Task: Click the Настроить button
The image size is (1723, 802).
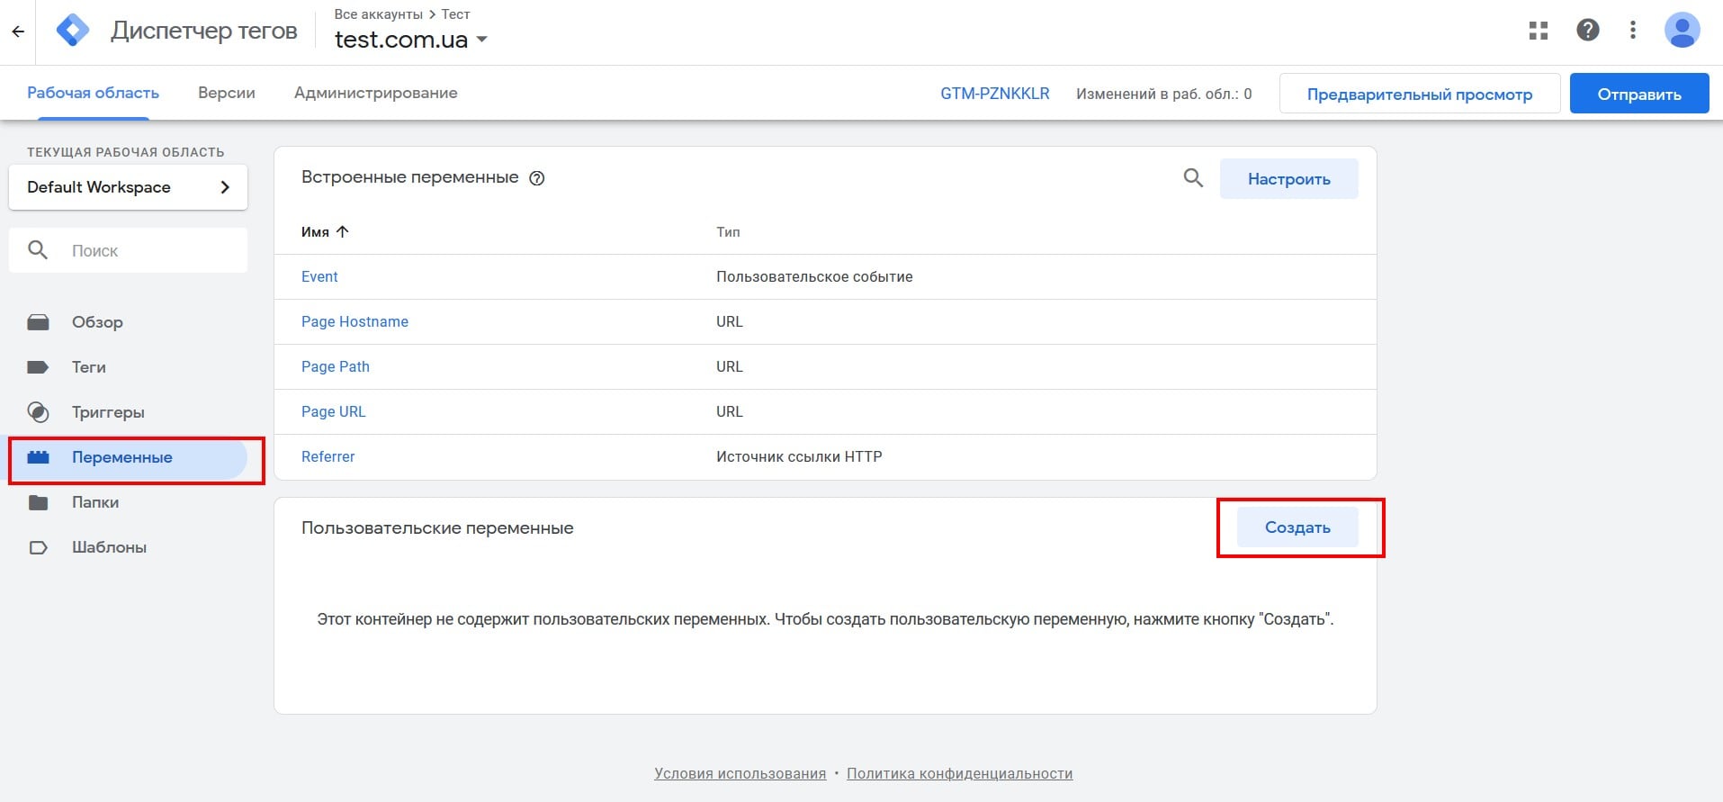Action: pyautogui.click(x=1288, y=179)
